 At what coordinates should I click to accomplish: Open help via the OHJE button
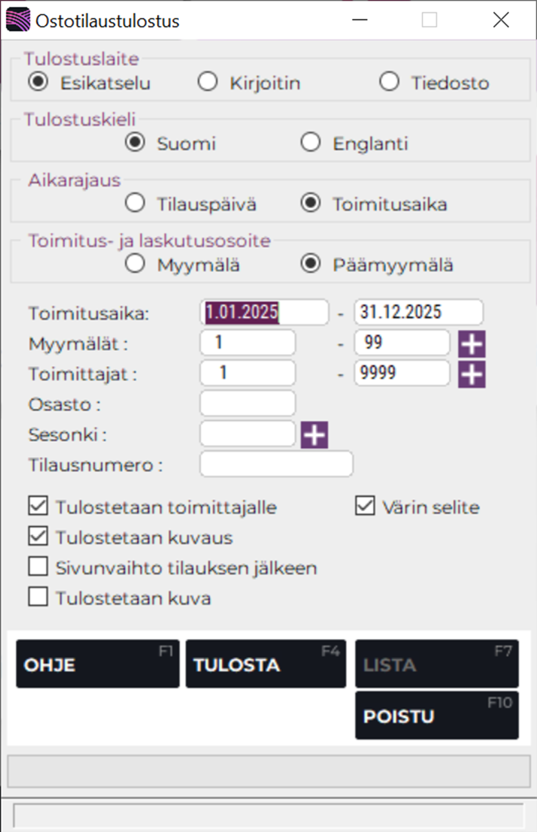97,663
